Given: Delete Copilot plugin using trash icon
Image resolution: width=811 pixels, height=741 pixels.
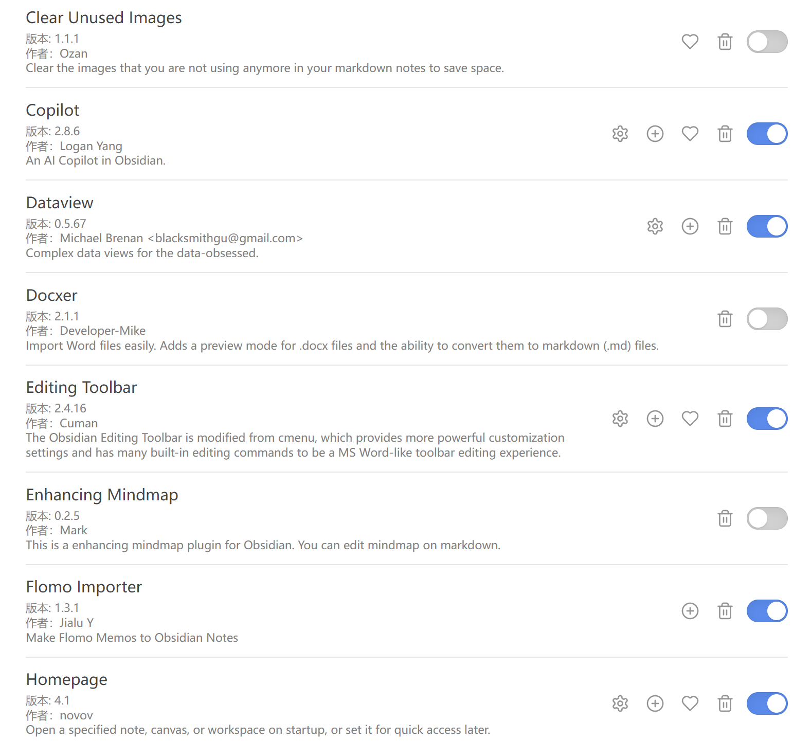Looking at the screenshot, I should click(x=725, y=134).
